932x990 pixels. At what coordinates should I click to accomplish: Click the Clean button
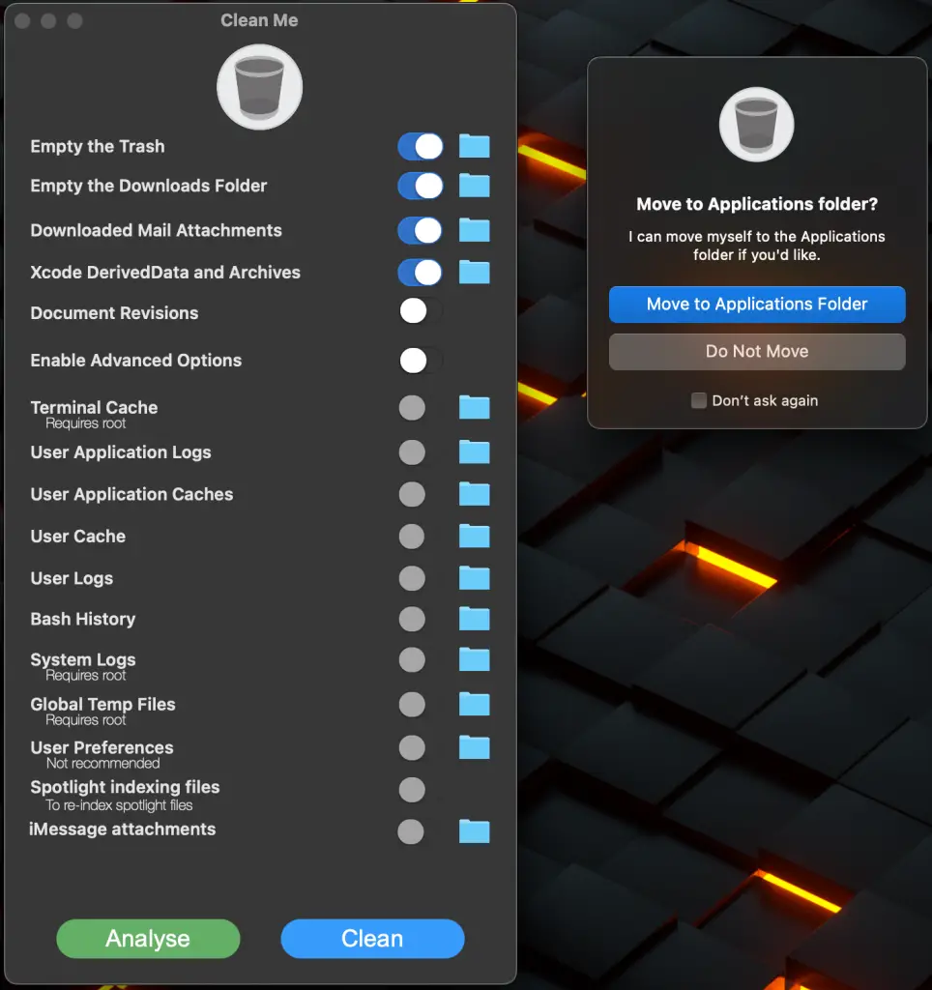pos(372,938)
